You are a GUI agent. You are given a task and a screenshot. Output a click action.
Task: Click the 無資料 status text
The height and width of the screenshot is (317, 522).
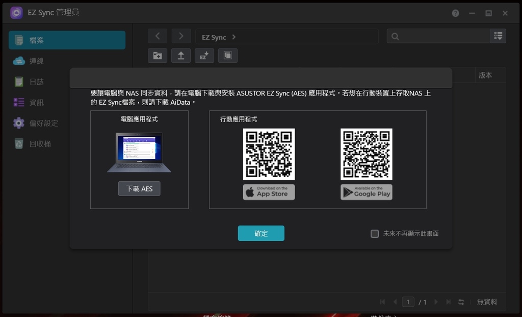[487, 302]
